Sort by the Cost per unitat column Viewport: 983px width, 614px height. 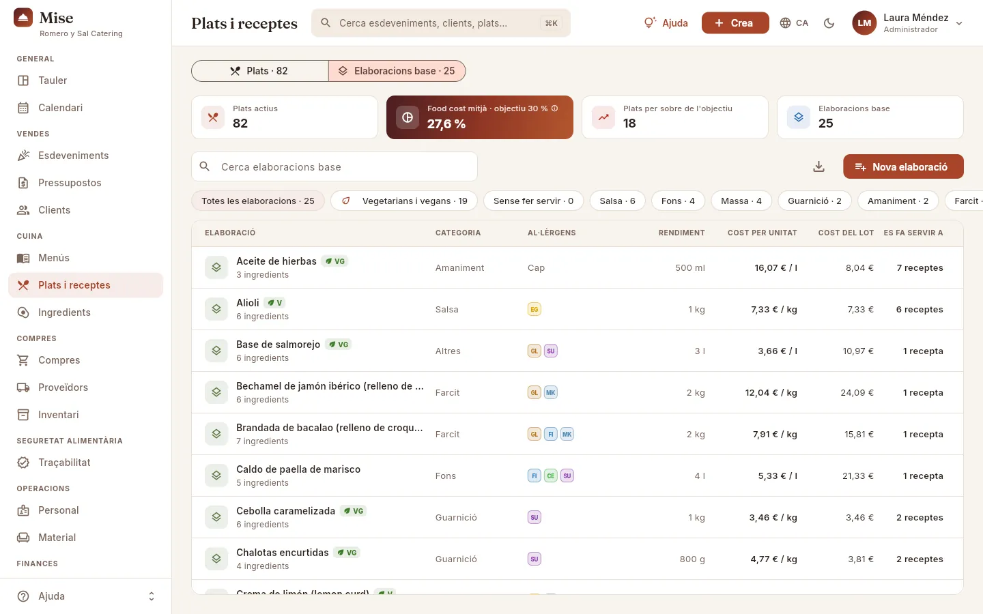(x=762, y=233)
